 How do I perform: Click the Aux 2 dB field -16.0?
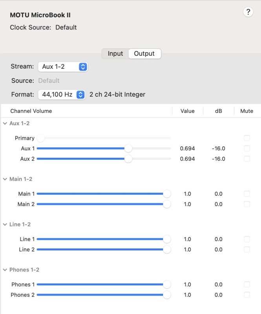coord(218,159)
